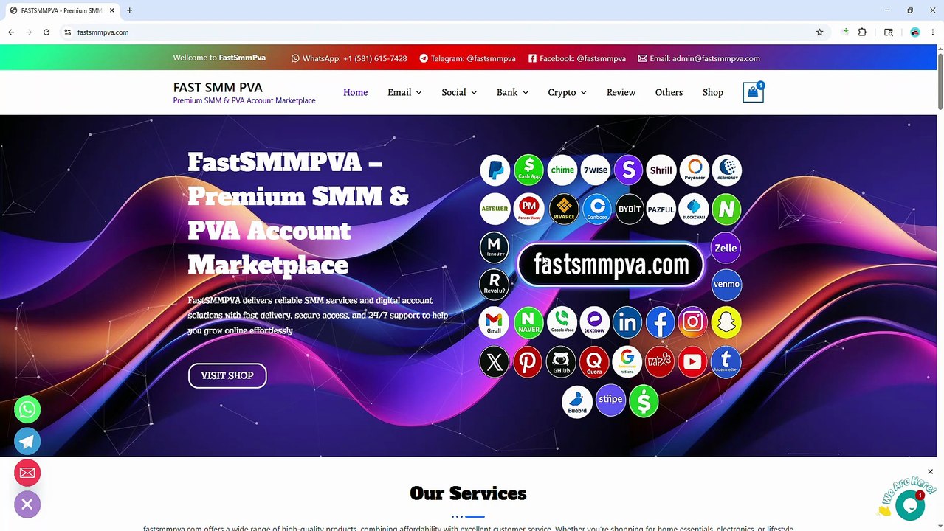Open floating Telegram contact button

(27, 441)
